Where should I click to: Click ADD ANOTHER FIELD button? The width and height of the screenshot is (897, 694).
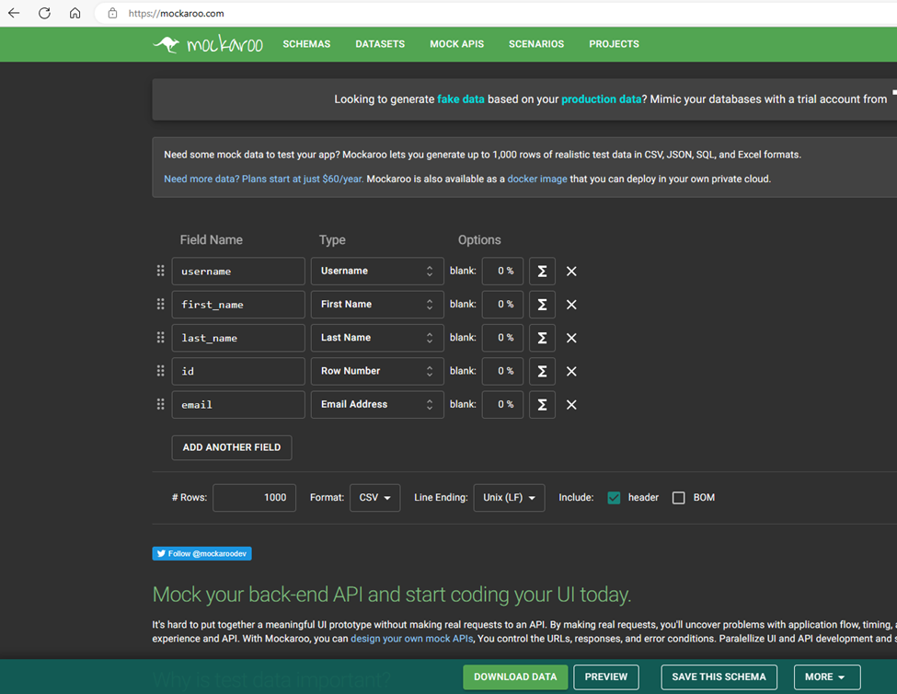click(x=232, y=447)
